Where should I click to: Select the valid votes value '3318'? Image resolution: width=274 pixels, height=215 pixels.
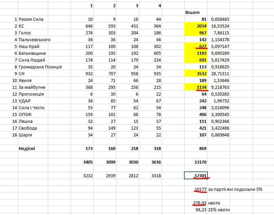coord(156,176)
